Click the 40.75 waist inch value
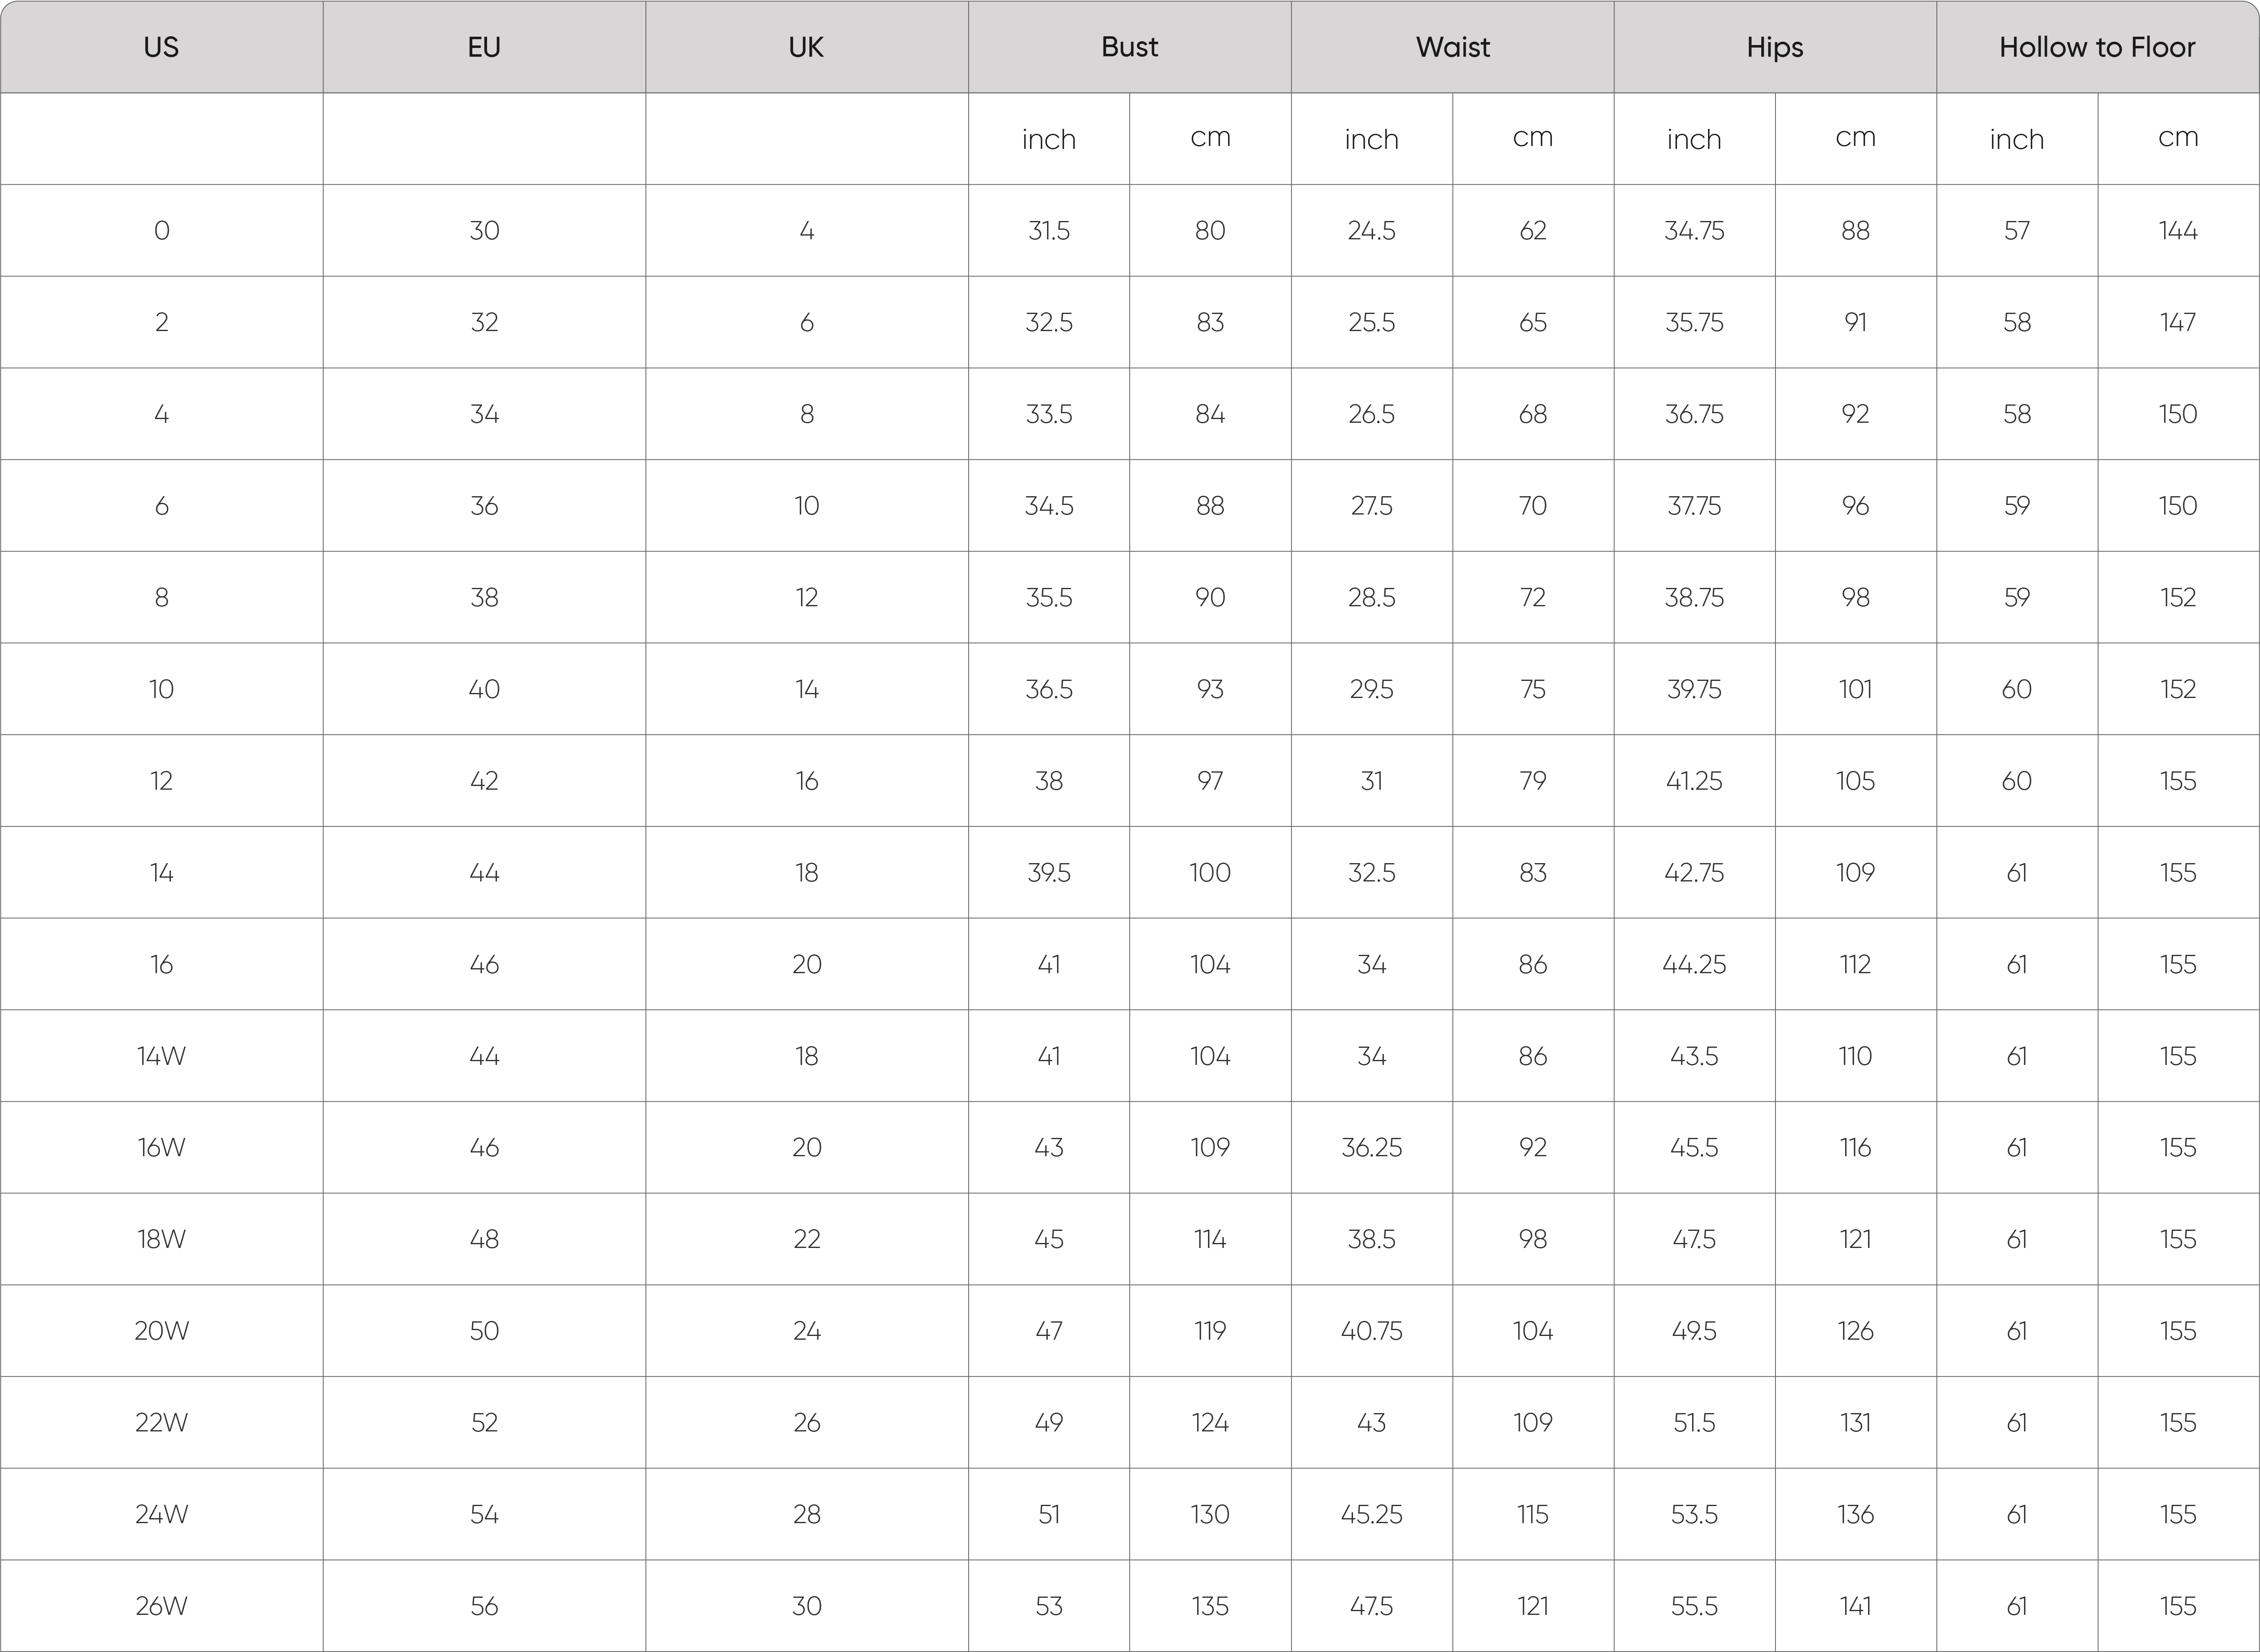This screenshot has width=2260, height=1652. pyautogui.click(x=1371, y=1331)
